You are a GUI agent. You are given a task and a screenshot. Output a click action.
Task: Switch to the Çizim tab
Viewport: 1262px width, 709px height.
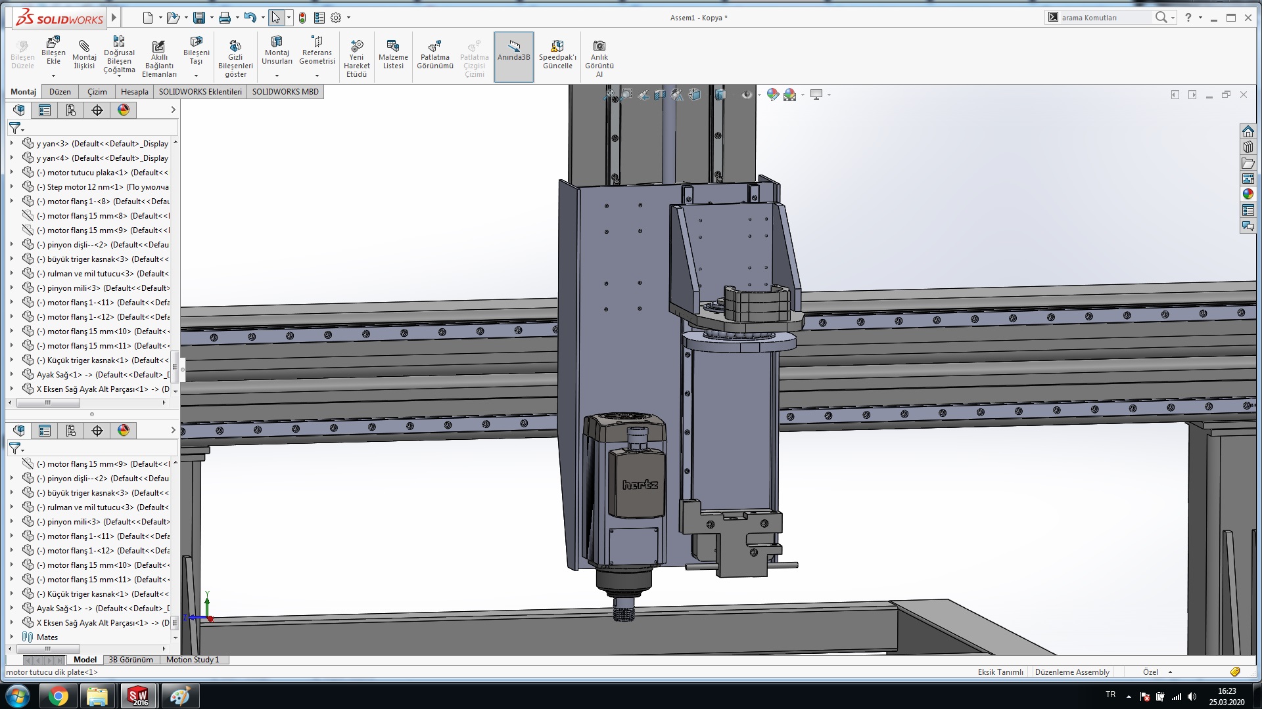[97, 91]
